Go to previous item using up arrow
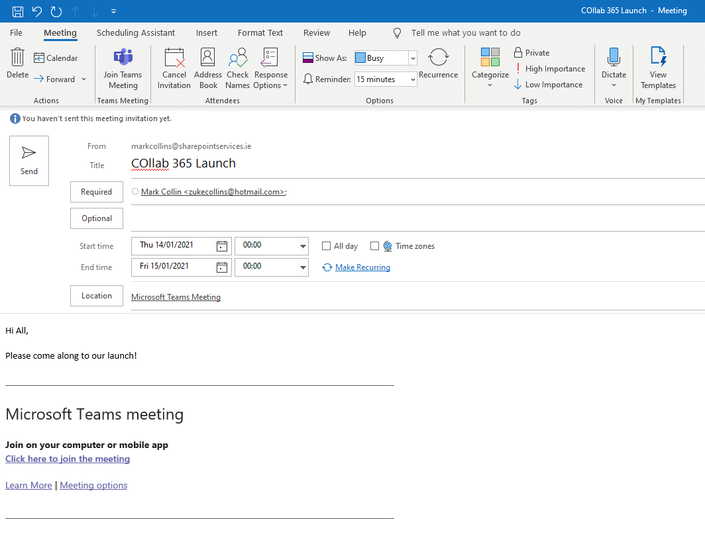Viewport: 705px width, 542px height. click(76, 11)
